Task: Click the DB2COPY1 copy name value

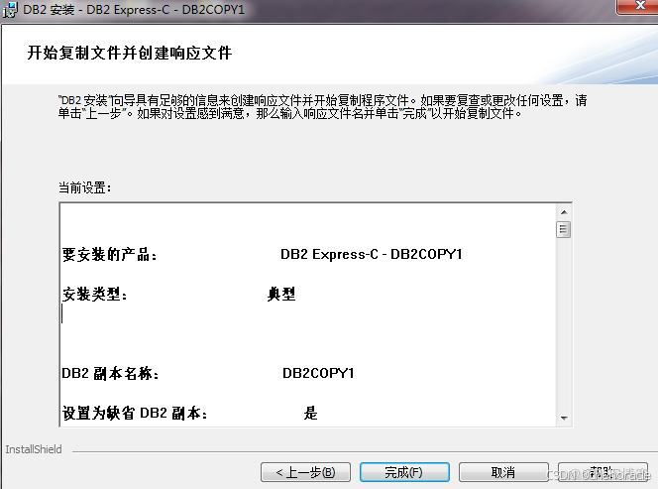Action: [x=318, y=373]
